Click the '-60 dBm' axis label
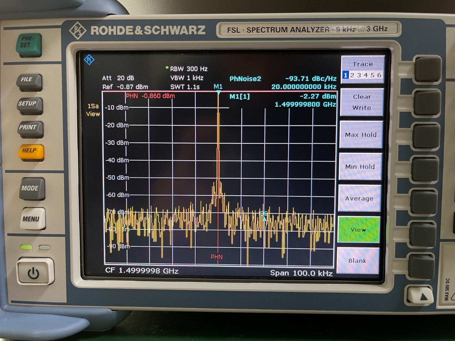 point(118,195)
